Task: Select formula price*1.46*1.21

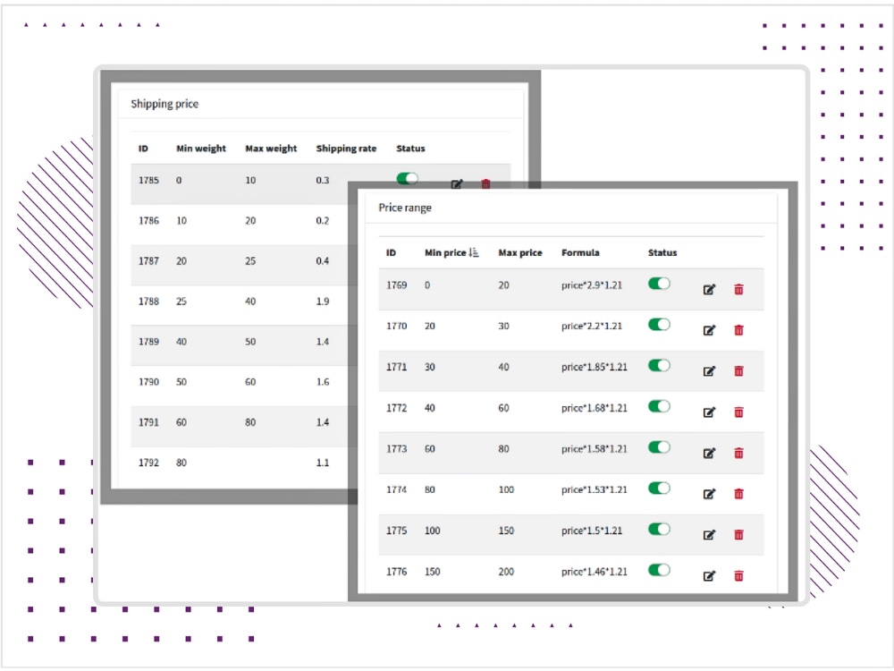Action: point(595,572)
